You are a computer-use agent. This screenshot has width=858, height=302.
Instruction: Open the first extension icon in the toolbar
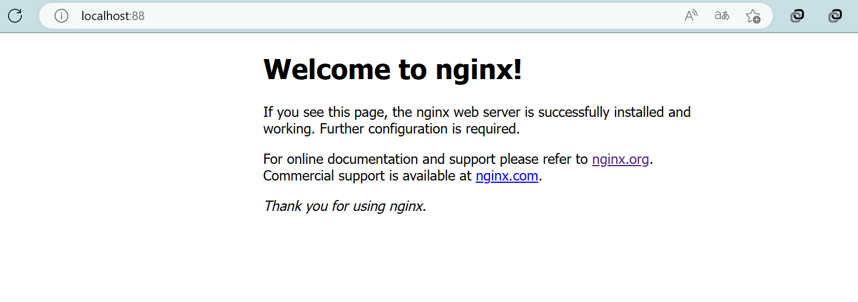point(797,16)
